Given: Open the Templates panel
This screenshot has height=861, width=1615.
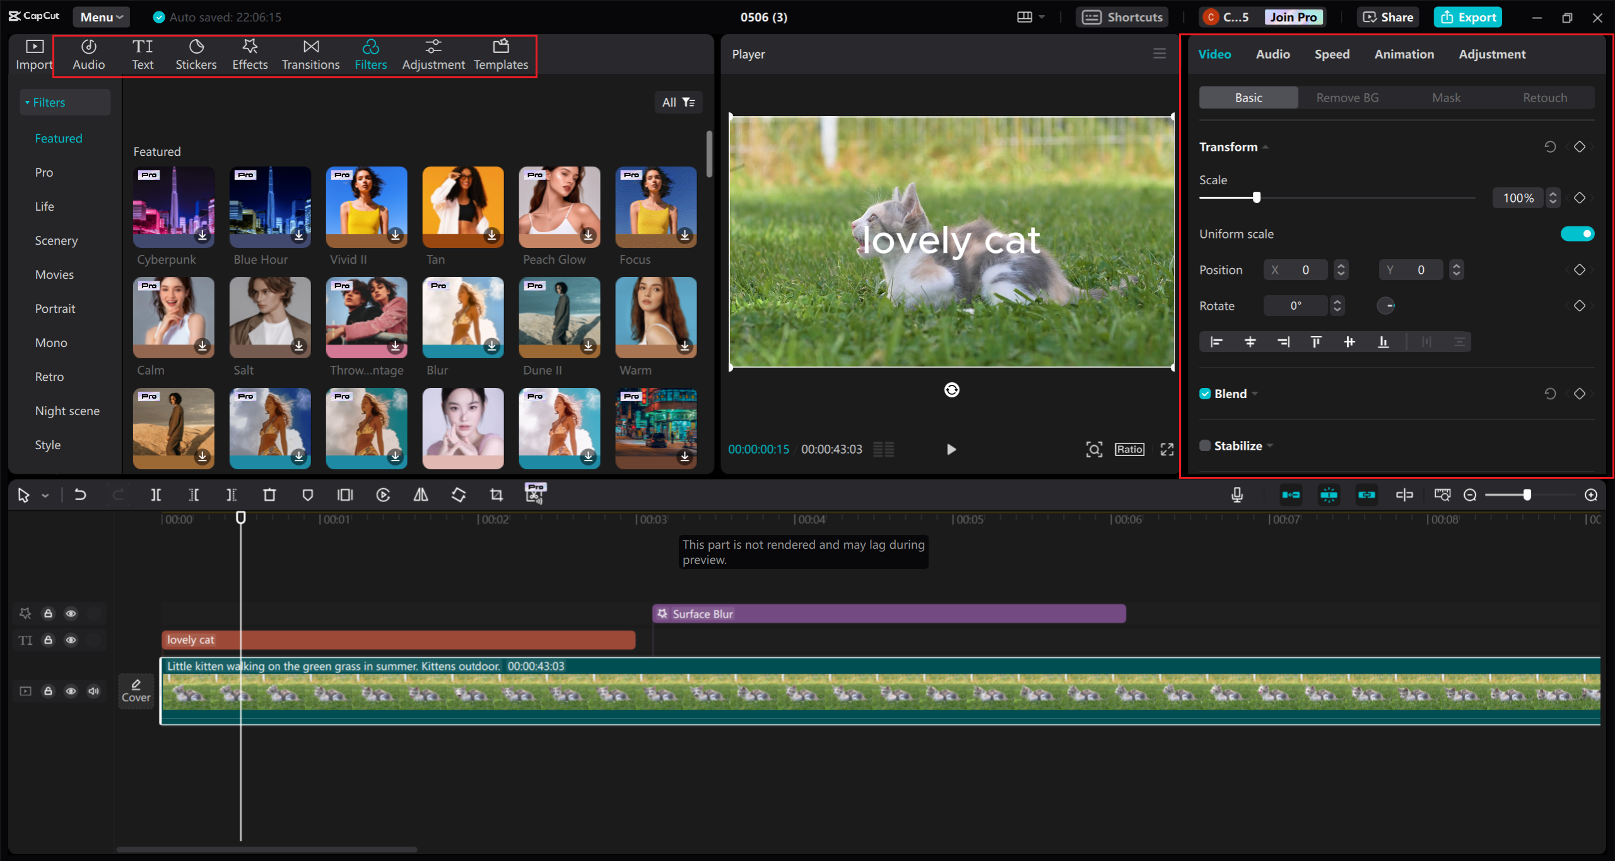Looking at the screenshot, I should [501, 55].
